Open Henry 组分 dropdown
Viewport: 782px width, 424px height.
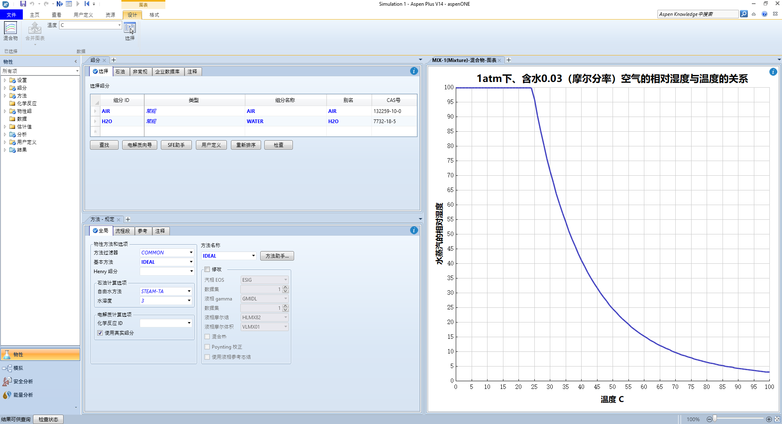point(191,271)
